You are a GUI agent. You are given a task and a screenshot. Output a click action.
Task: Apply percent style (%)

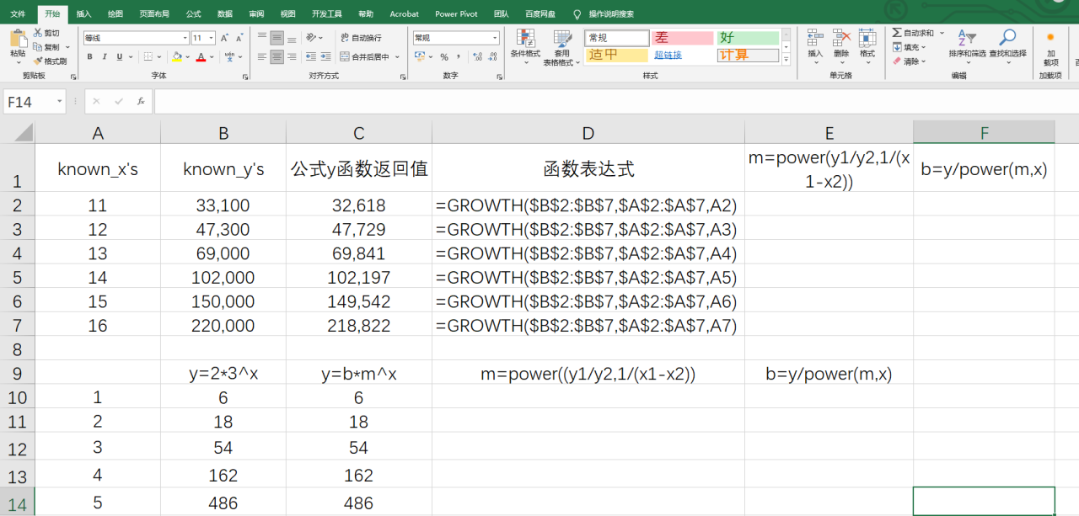point(444,57)
